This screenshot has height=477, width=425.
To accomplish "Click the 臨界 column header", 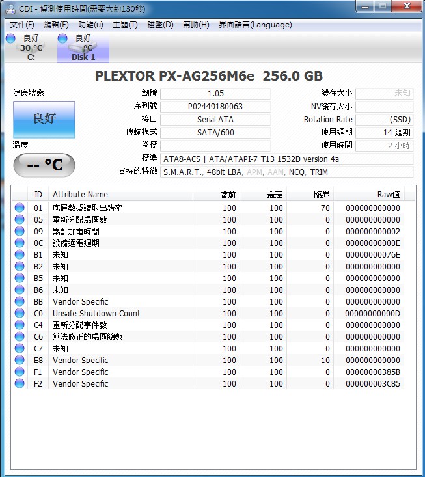I will pos(310,194).
